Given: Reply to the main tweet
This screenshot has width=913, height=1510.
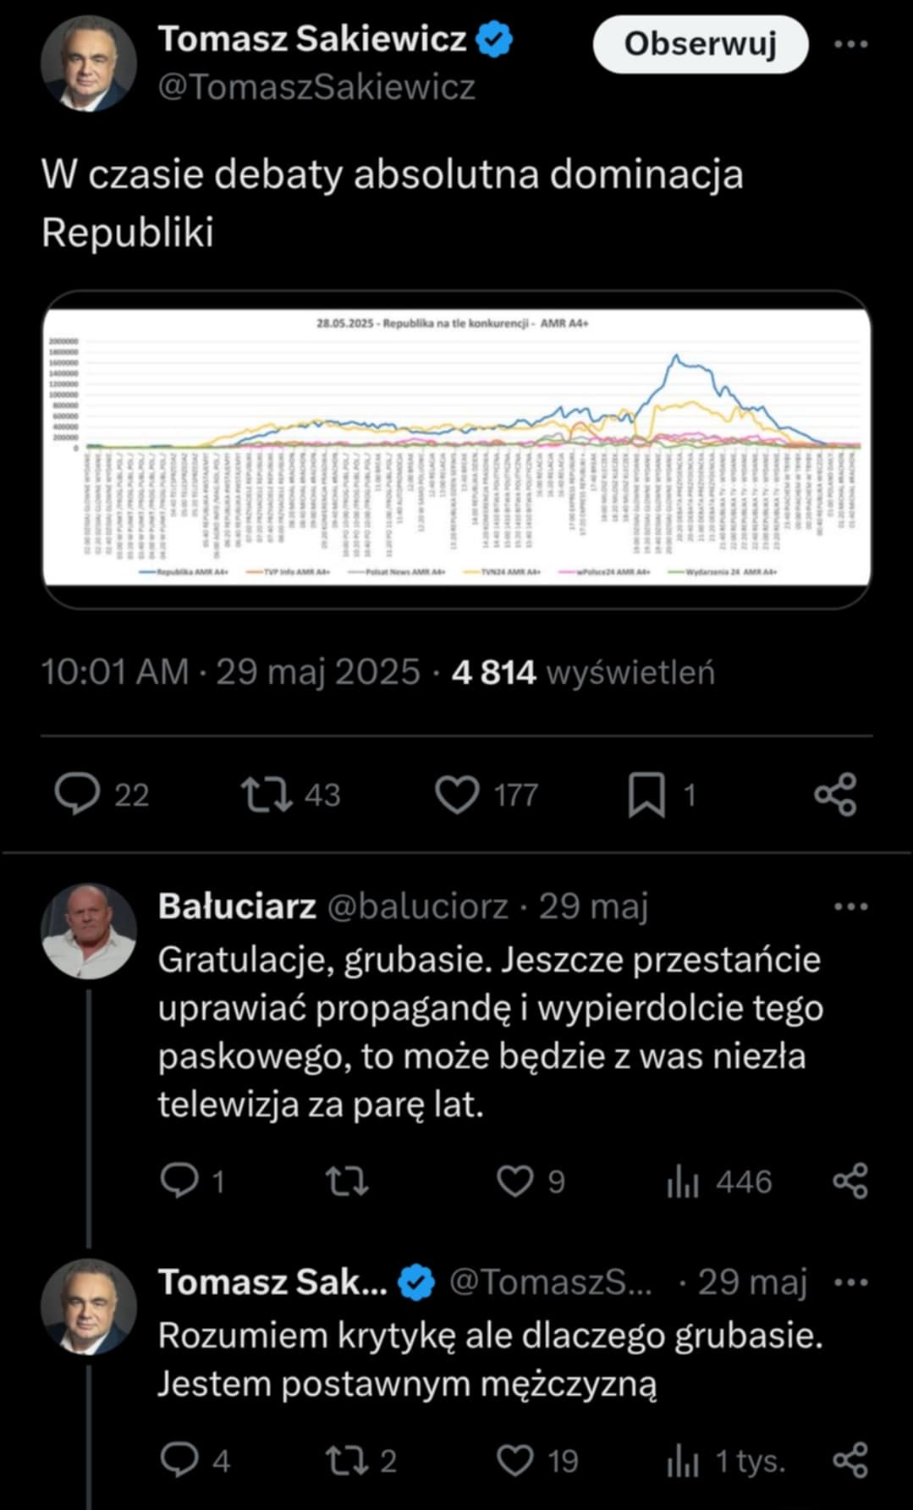Looking at the screenshot, I should [78, 794].
